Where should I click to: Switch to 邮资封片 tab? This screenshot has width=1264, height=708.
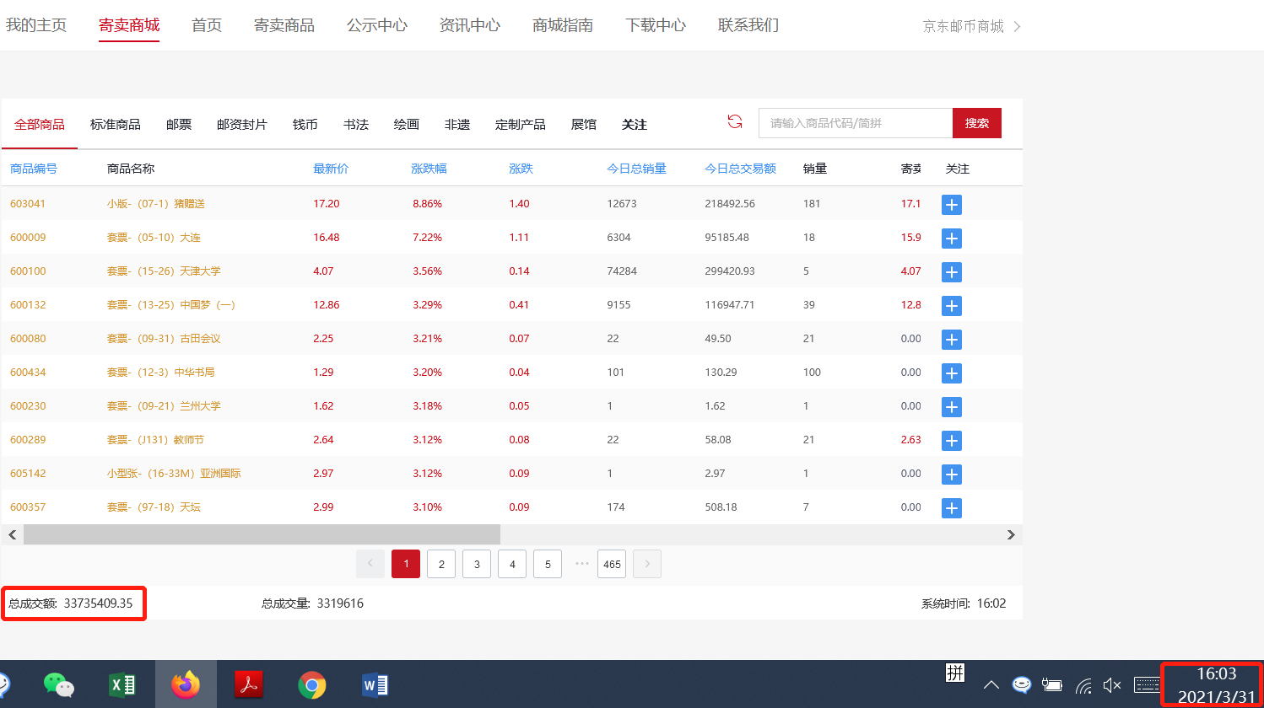242,124
